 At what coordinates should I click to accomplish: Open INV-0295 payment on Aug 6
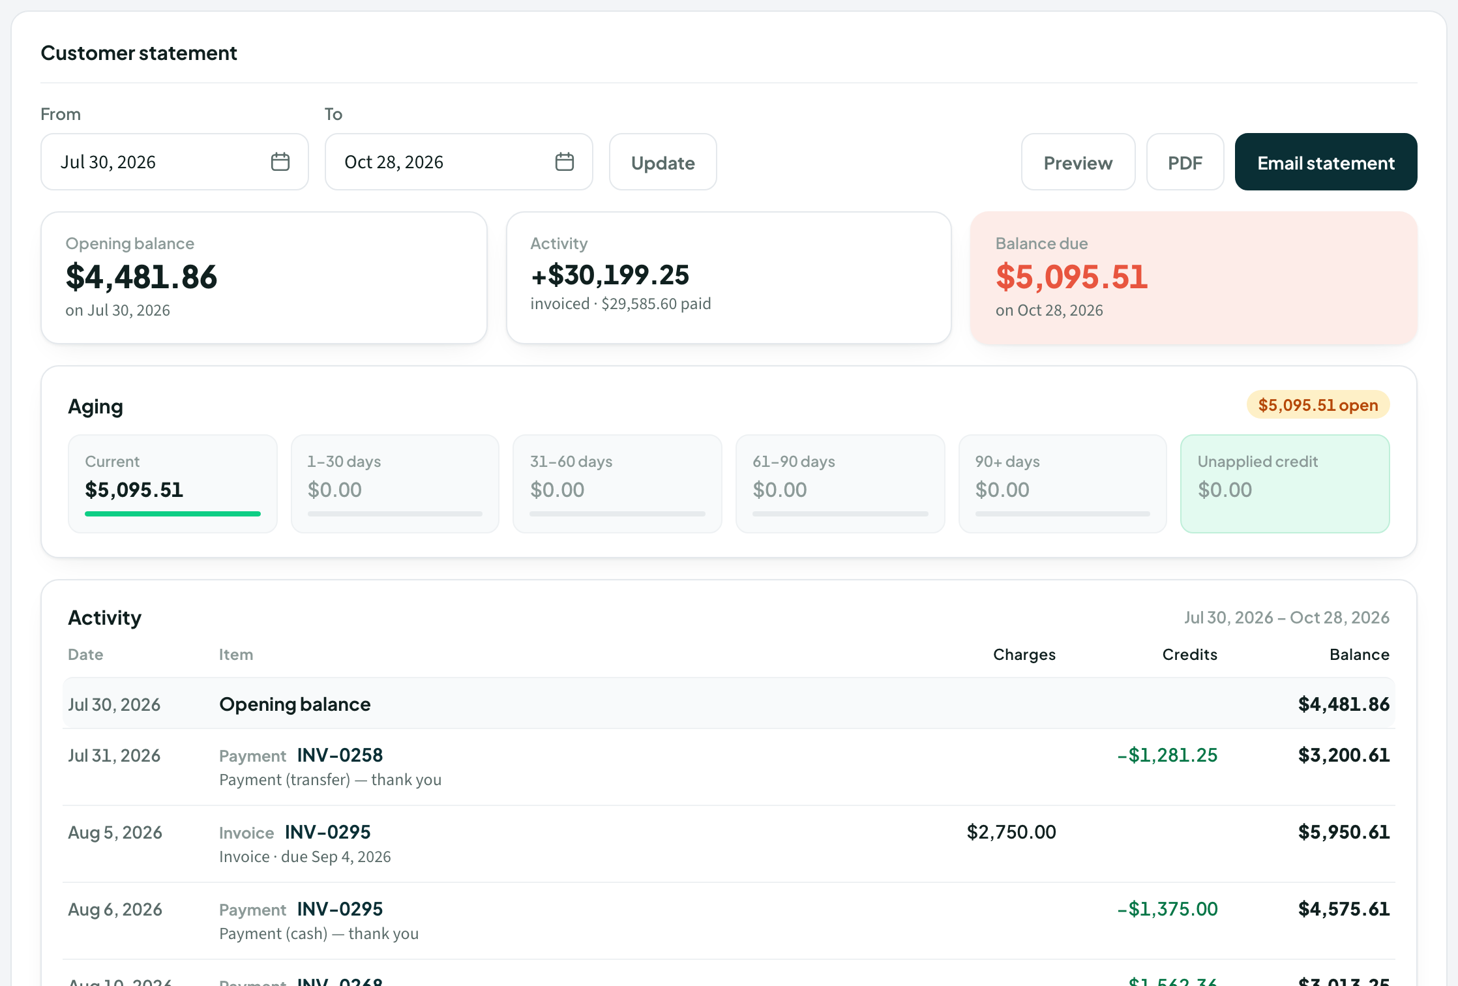click(x=340, y=909)
